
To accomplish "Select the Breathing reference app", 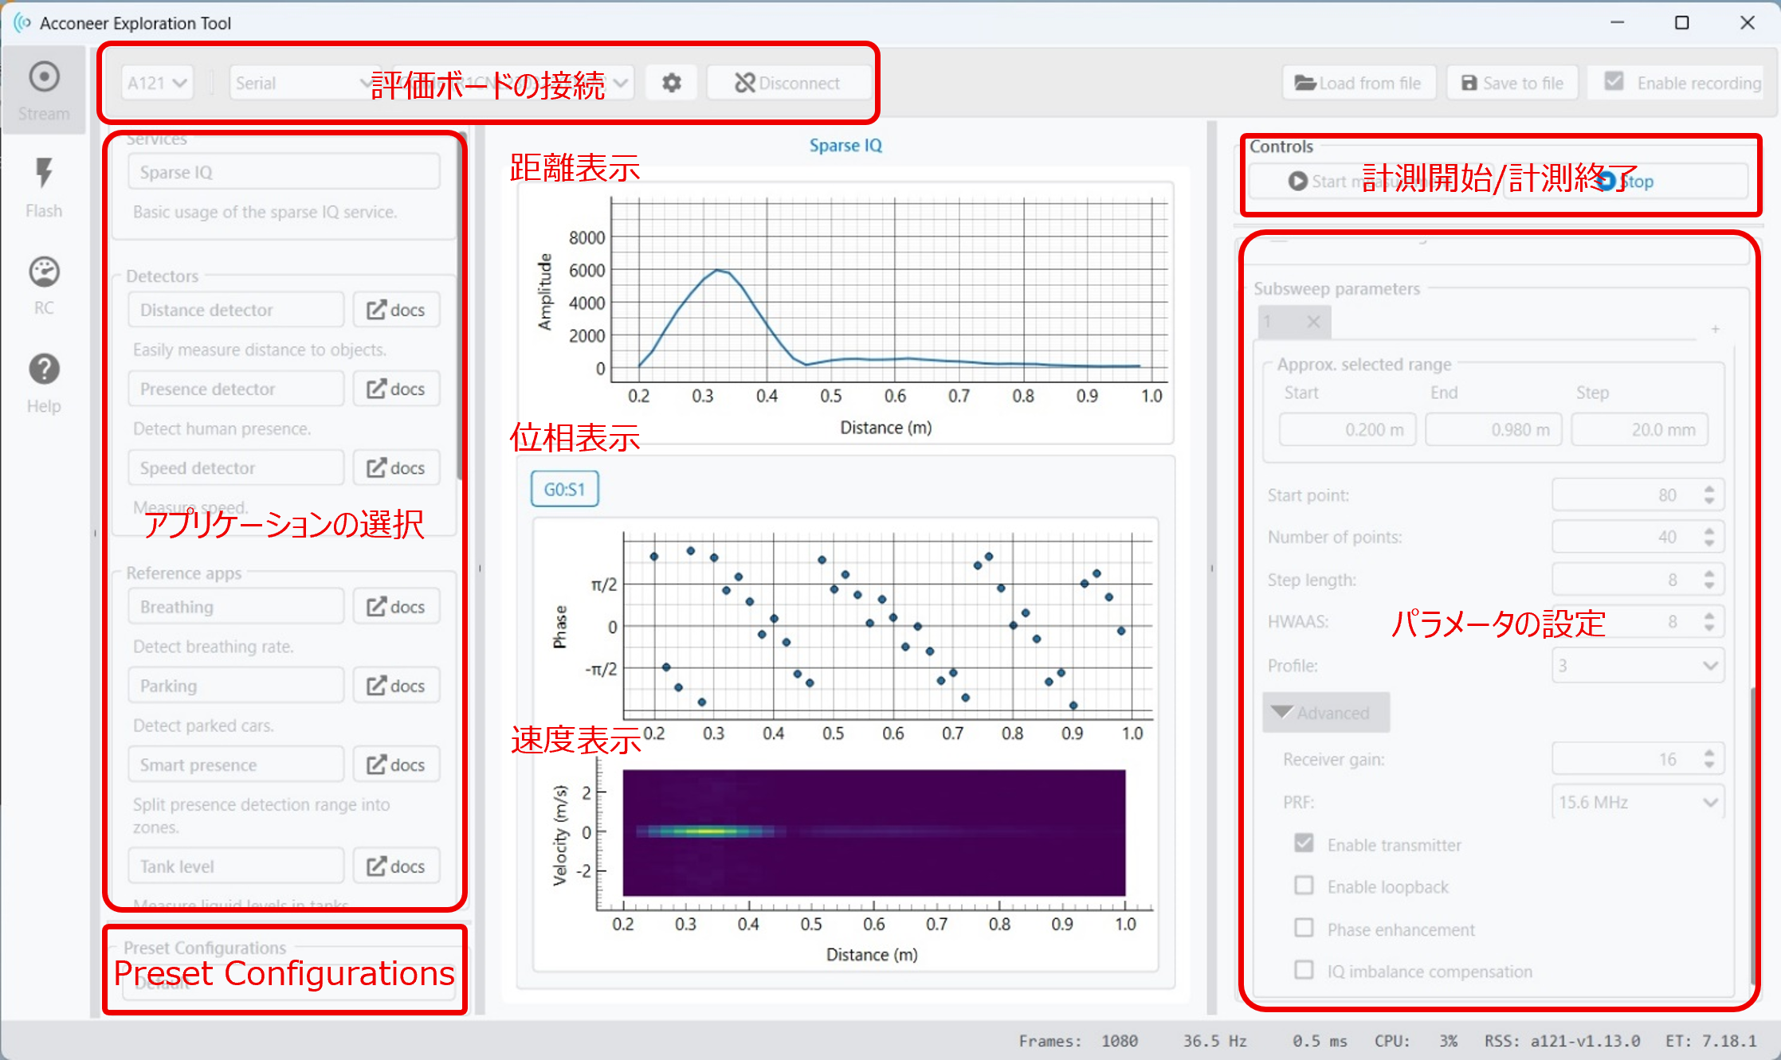I will tap(236, 606).
